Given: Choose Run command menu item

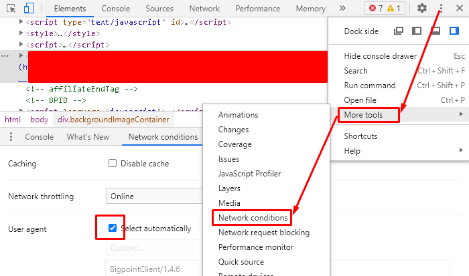Looking at the screenshot, I should point(399,86).
